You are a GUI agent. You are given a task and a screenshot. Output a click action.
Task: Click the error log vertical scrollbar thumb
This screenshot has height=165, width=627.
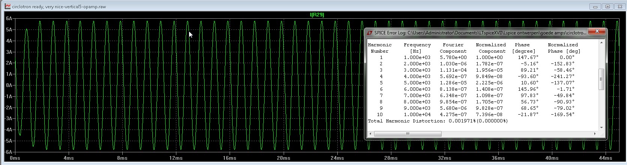tap(601, 79)
